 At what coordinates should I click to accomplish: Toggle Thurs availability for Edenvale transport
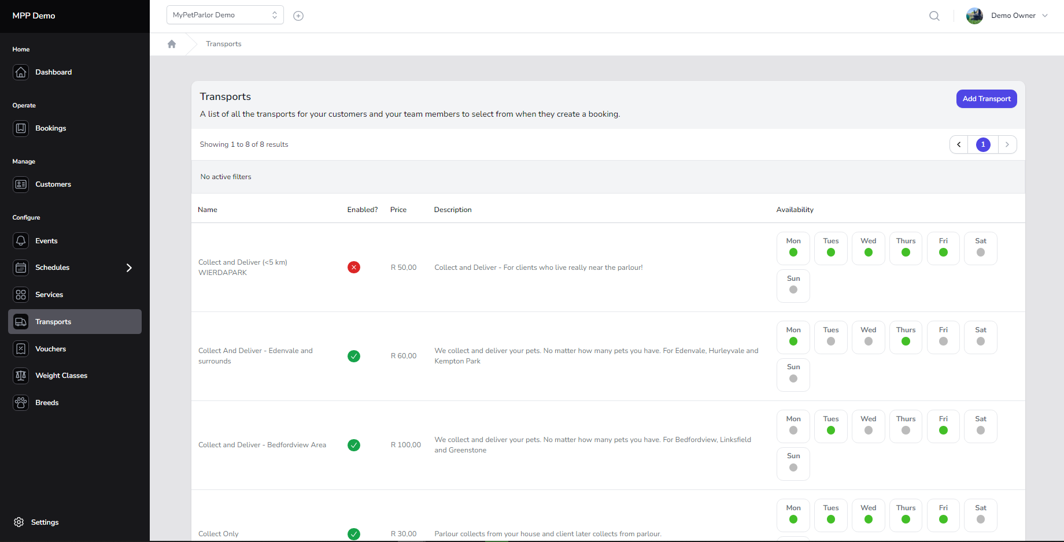click(x=906, y=337)
